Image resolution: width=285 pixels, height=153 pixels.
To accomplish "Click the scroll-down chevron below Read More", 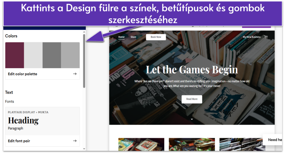I will [192, 119].
